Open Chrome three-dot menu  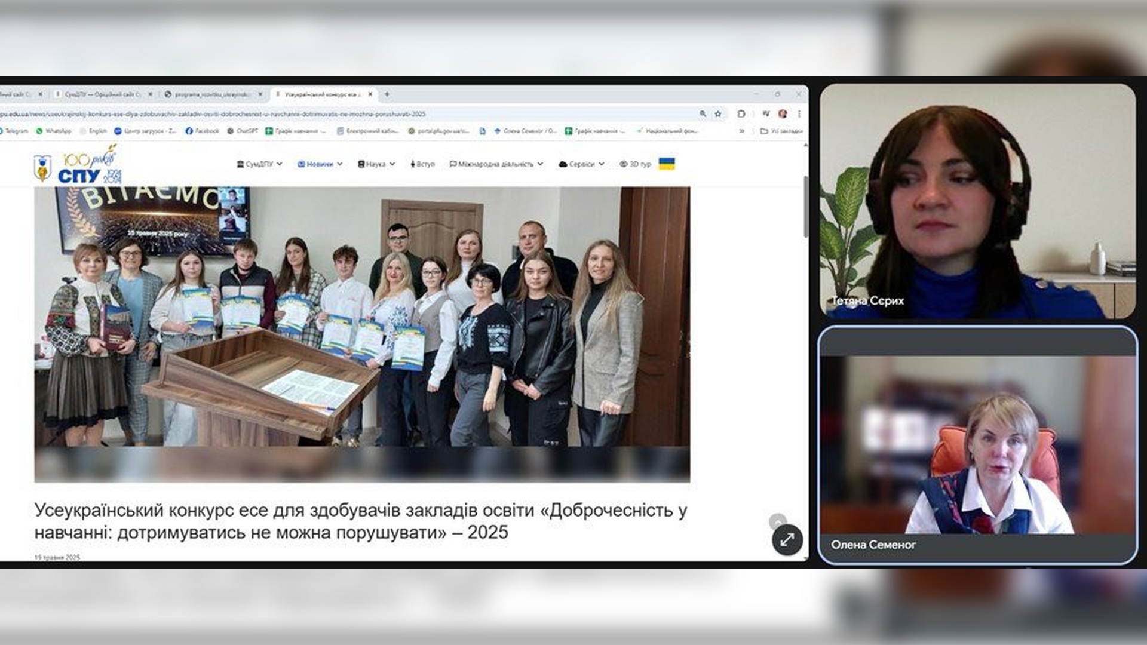tap(799, 113)
